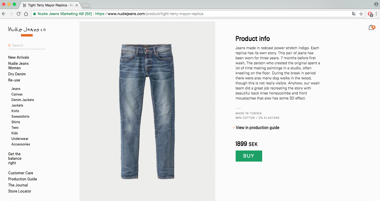Click the green BUY button
The image size is (380, 201).
pyautogui.click(x=249, y=156)
